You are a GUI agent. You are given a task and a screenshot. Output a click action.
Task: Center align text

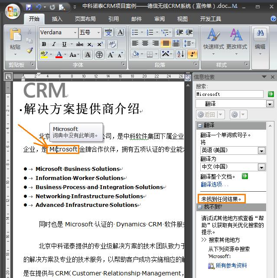[145, 43]
